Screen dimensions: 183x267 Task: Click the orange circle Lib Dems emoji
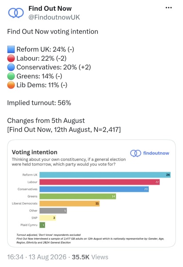(11, 85)
